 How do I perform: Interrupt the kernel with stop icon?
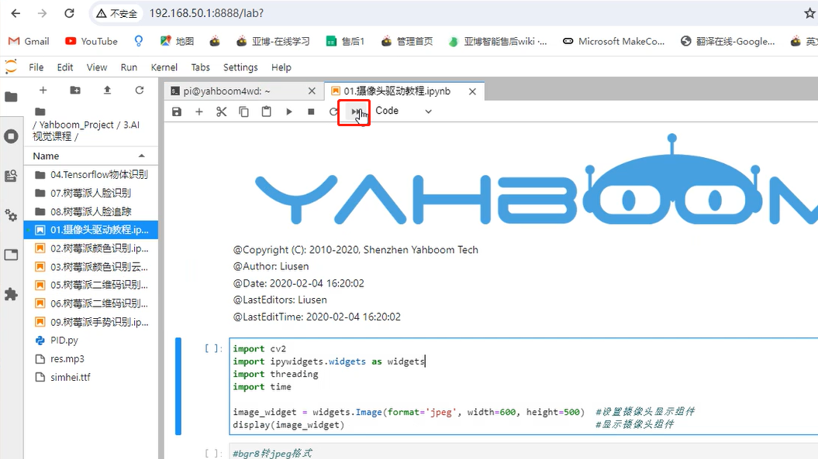pyautogui.click(x=311, y=111)
